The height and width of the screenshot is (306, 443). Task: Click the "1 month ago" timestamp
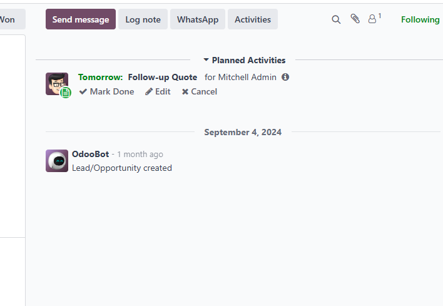coord(140,154)
